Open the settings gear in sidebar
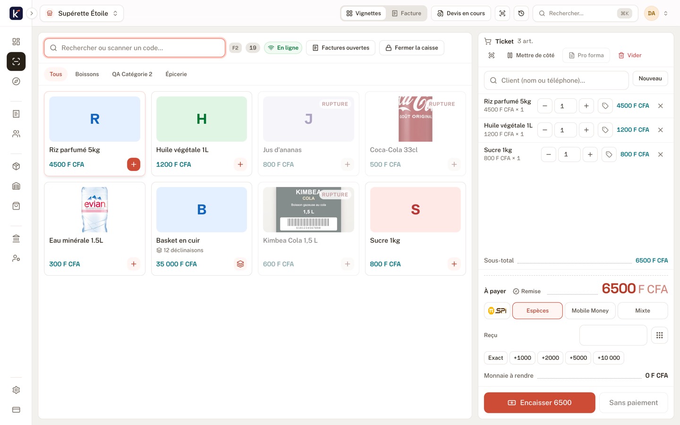Screen dimensions: 680x425 pos(16,390)
